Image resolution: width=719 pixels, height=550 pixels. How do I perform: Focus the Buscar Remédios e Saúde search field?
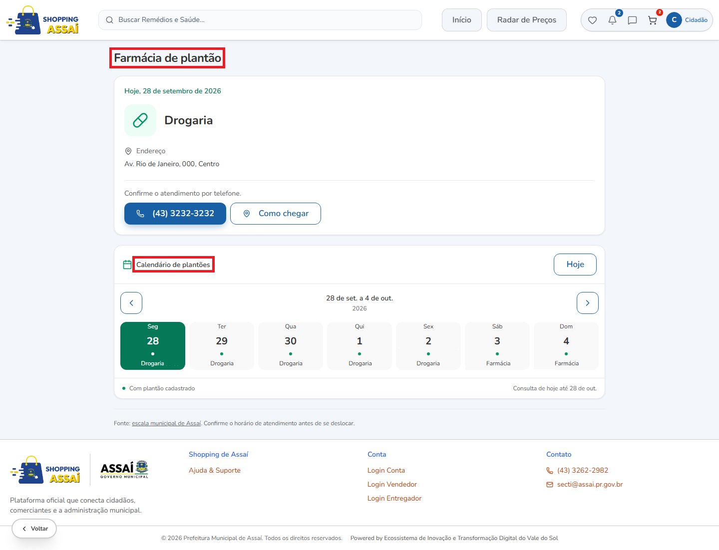(x=260, y=20)
